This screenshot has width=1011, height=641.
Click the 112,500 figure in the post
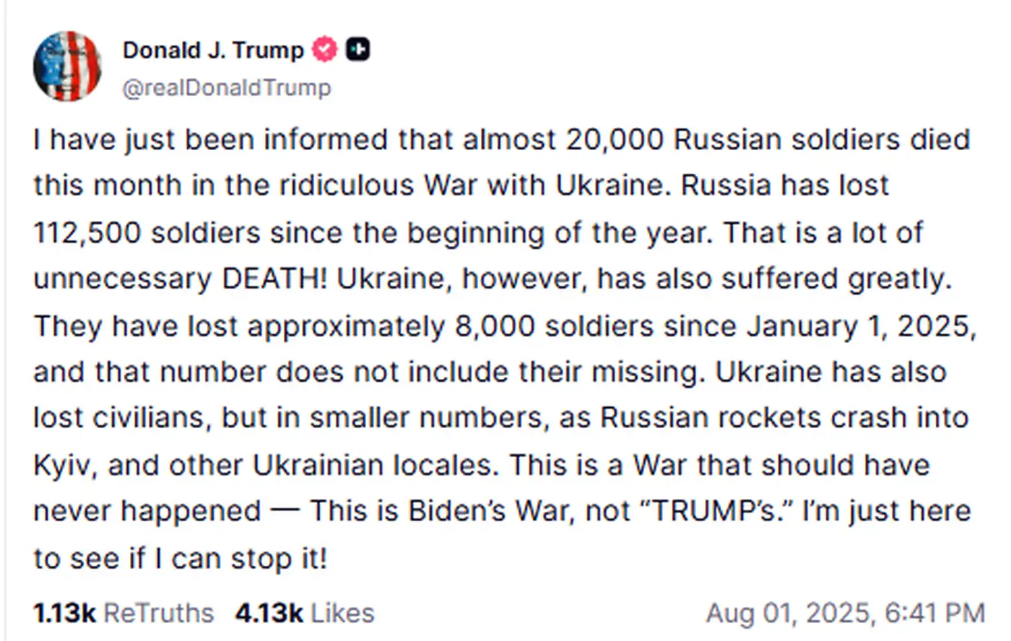click(x=87, y=232)
